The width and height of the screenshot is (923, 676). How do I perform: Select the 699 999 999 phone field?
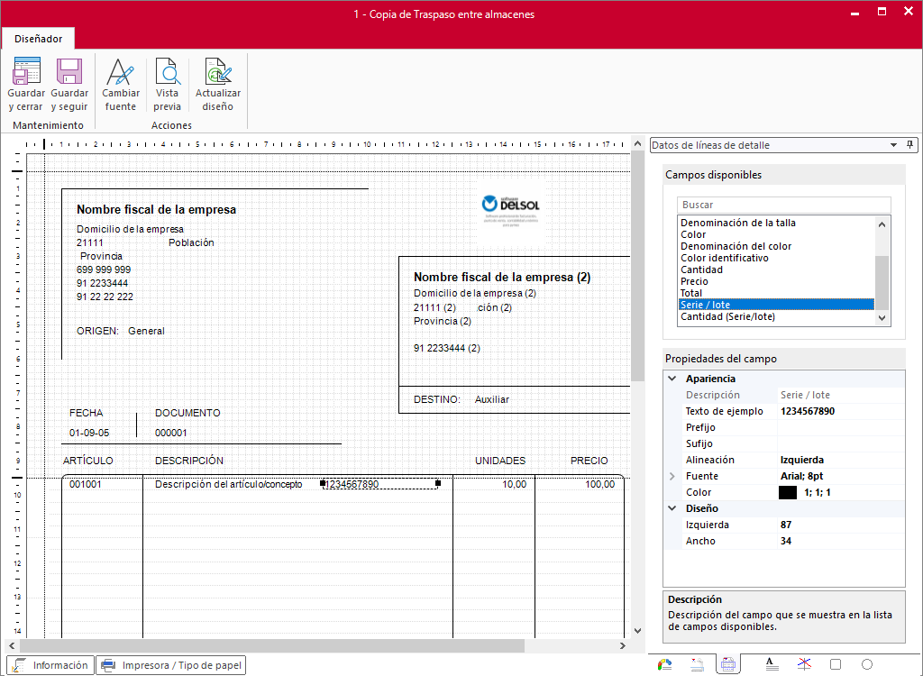(104, 269)
